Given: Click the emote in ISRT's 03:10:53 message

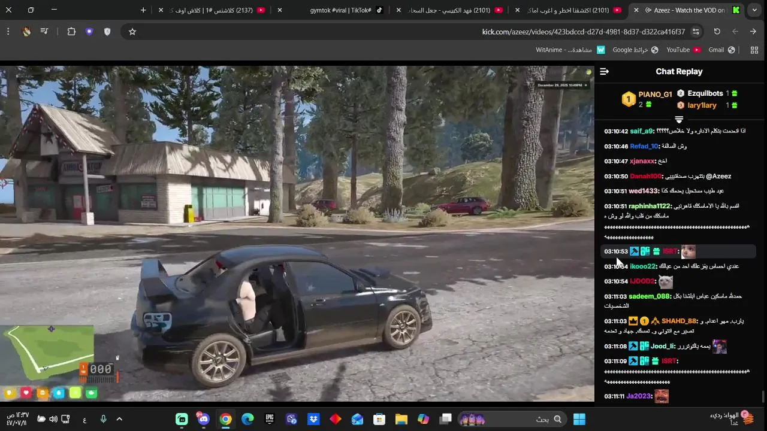Looking at the screenshot, I should click(x=689, y=251).
